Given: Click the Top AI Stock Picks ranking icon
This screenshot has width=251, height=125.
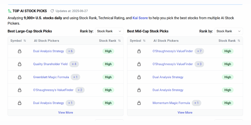Looking at the screenshot, I should click(x=10, y=11).
